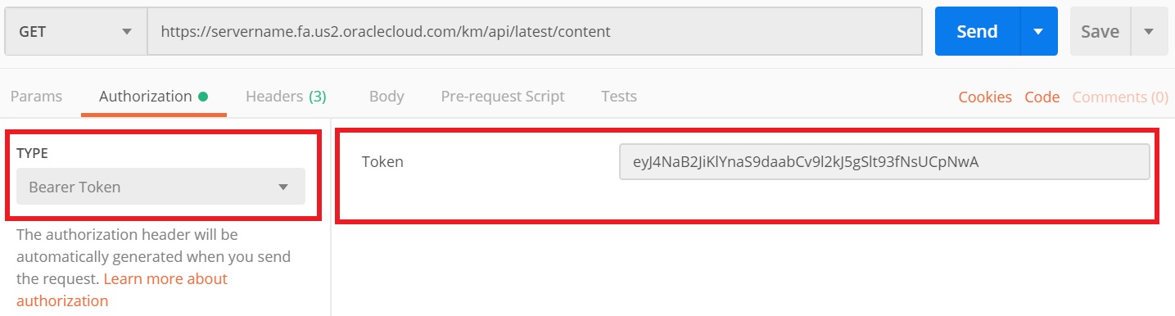Go to the Tests tab

coord(619,97)
